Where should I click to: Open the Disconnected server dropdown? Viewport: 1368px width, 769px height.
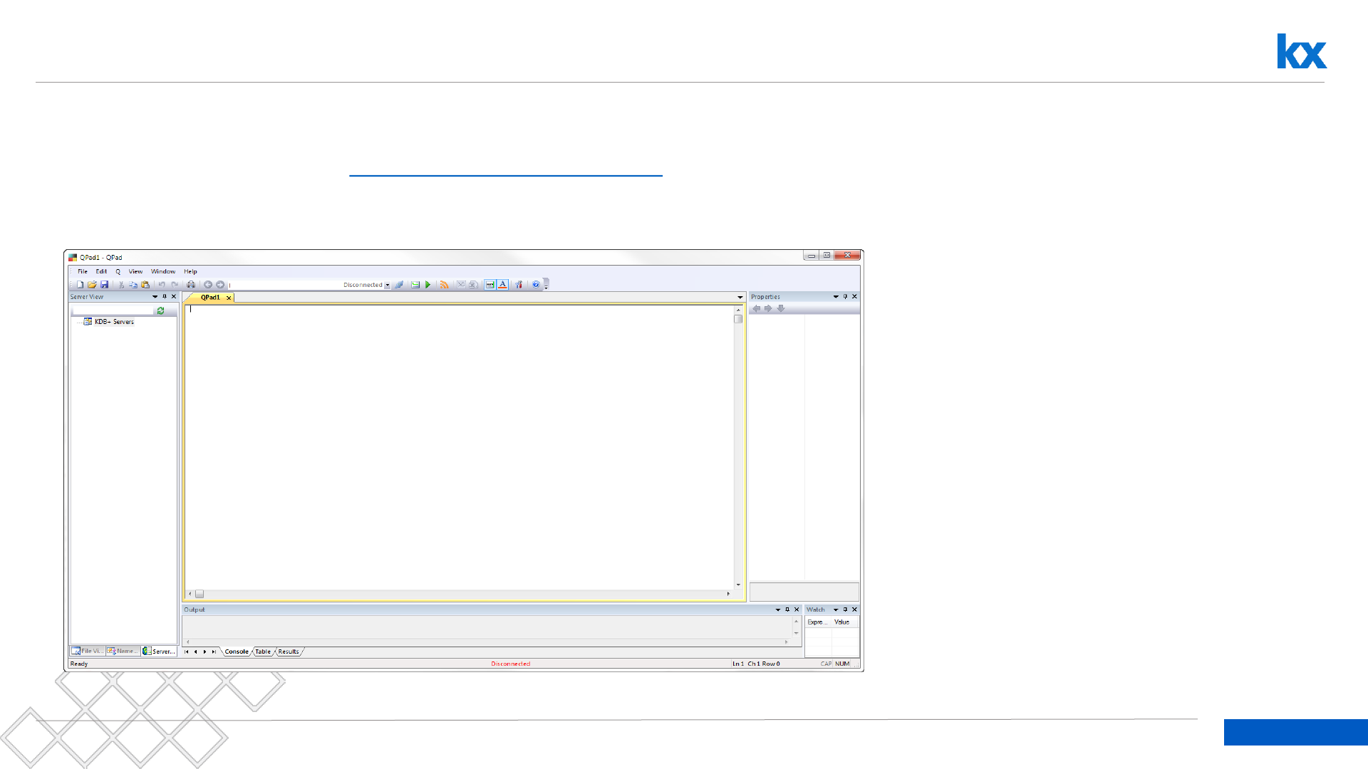(388, 285)
